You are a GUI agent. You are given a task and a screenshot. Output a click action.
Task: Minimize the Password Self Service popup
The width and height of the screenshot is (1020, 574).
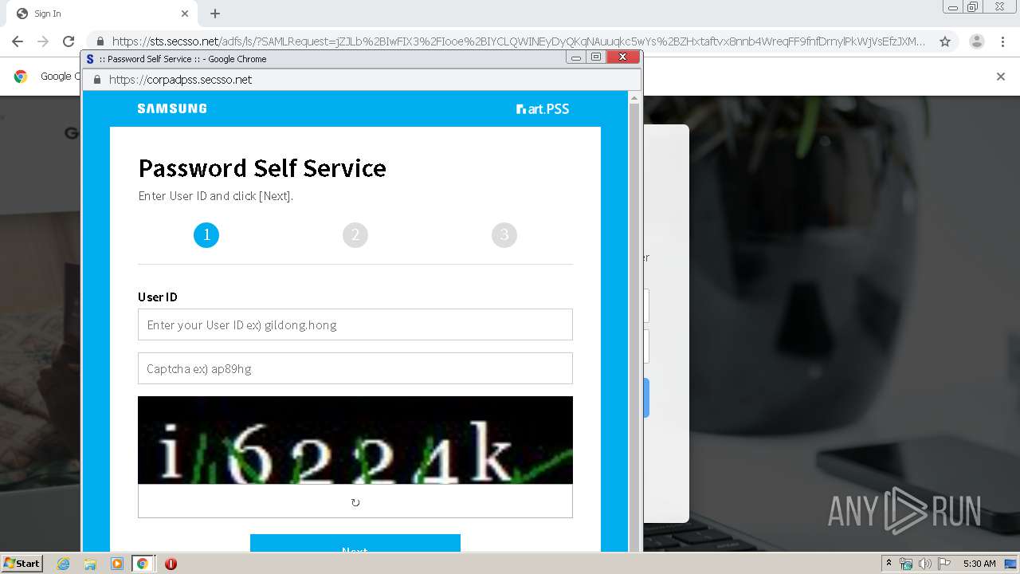576,57
